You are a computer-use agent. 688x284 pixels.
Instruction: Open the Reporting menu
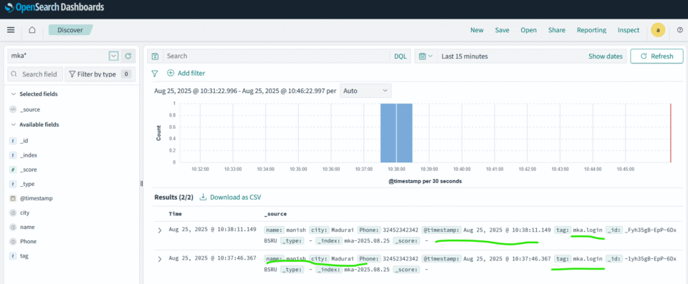coord(591,30)
